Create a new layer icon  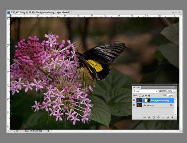pyautogui.click(x=168, y=118)
